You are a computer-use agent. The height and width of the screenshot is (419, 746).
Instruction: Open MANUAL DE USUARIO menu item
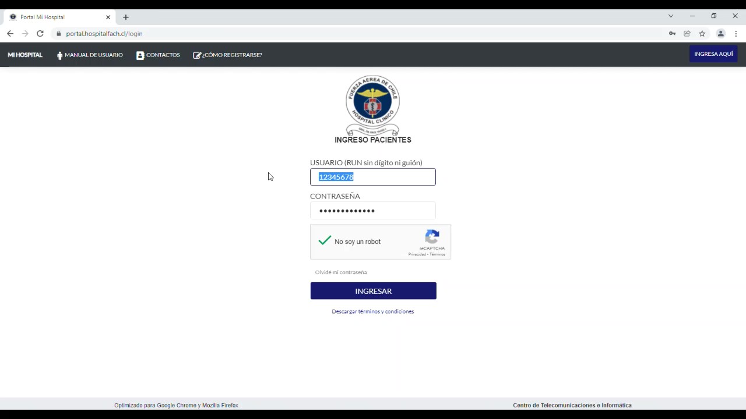(90, 55)
